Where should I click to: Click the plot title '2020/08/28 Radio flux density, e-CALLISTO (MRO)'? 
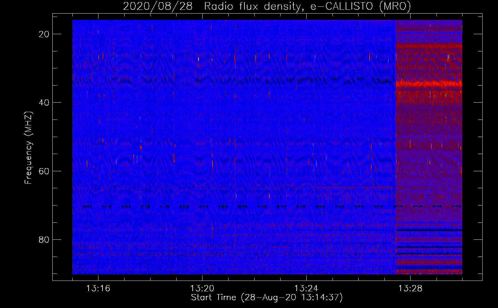[267, 6]
